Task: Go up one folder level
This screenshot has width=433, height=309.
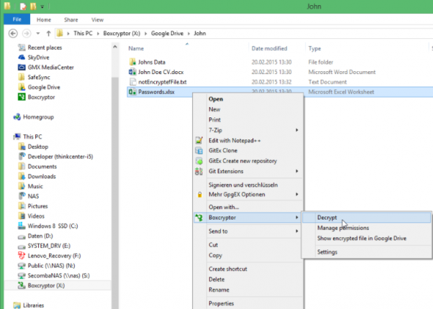Action: 48,34
